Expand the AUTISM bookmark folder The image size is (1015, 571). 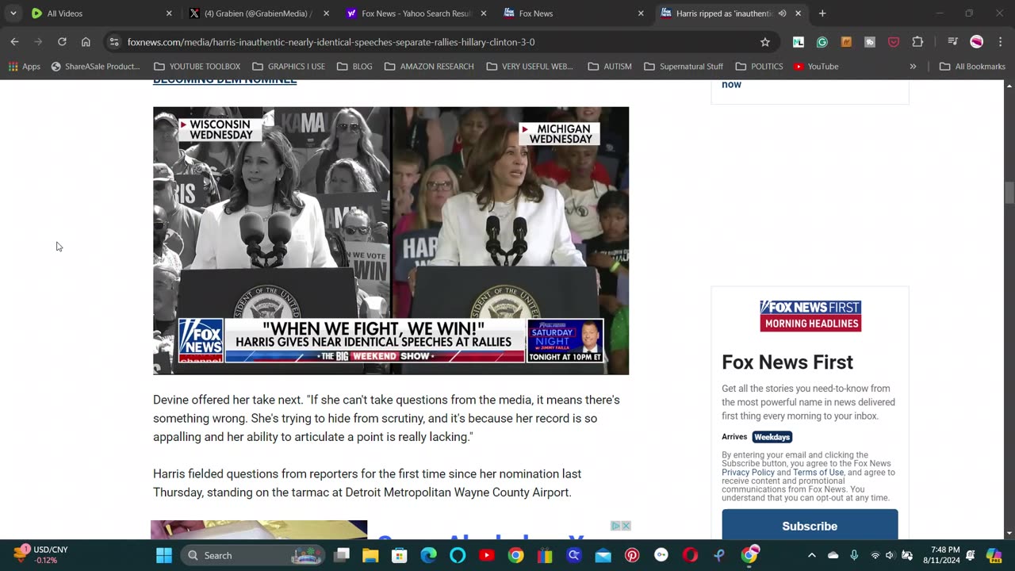[609, 67]
